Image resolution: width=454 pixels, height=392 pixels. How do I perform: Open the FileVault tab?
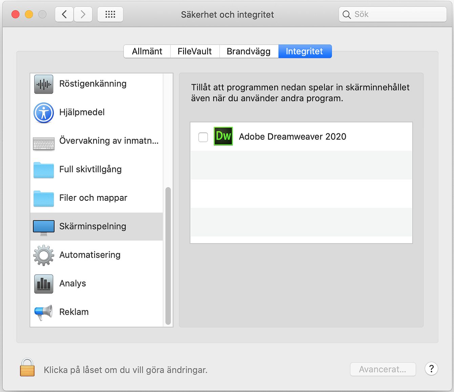pos(195,51)
